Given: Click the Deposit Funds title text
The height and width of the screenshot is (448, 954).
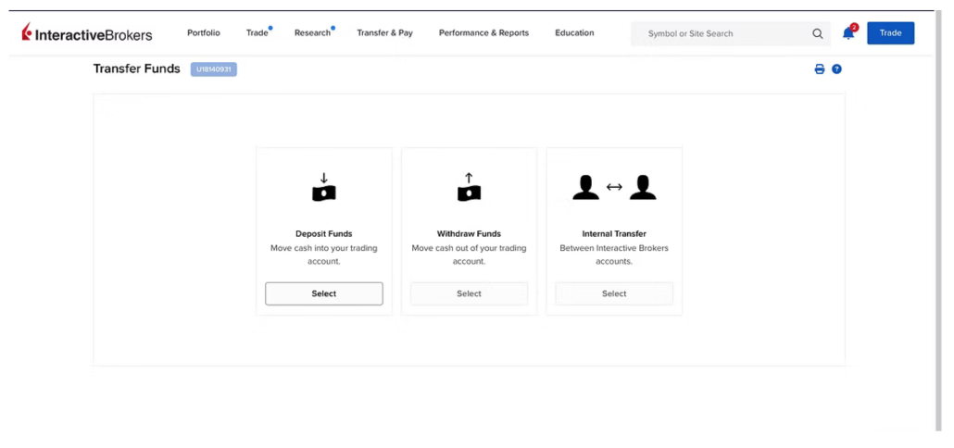Looking at the screenshot, I should tap(323, 233).
